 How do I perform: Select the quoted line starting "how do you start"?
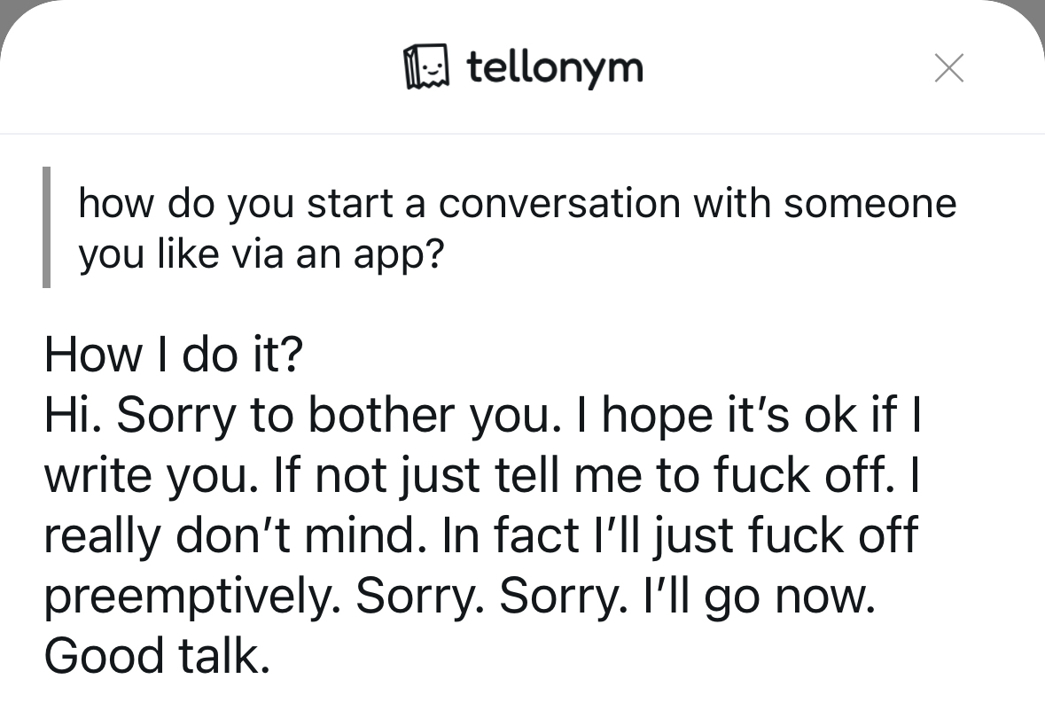pos(517,204)
